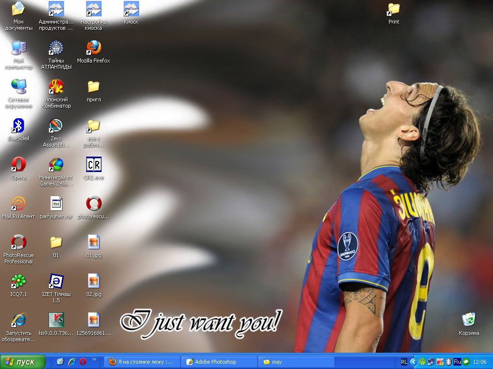Open the Mozilla Firefox desktop shortcut
The height and width of the screenshot is (369, 493).
[93, 48]
